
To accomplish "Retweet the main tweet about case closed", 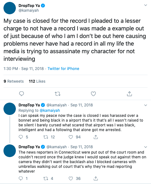I will click(58, 94).
